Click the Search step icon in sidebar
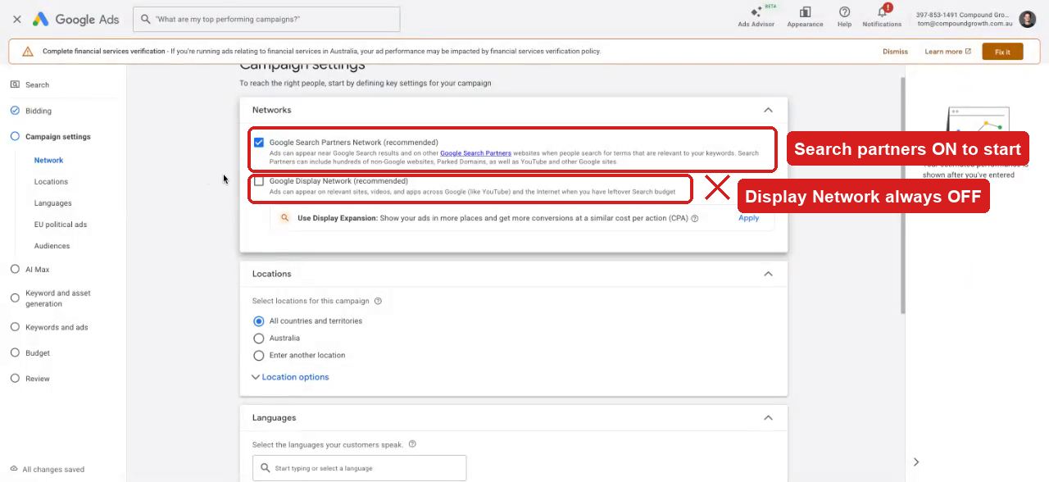Image resolution: width=1049 pixels, height=482 pixels. 15,84
